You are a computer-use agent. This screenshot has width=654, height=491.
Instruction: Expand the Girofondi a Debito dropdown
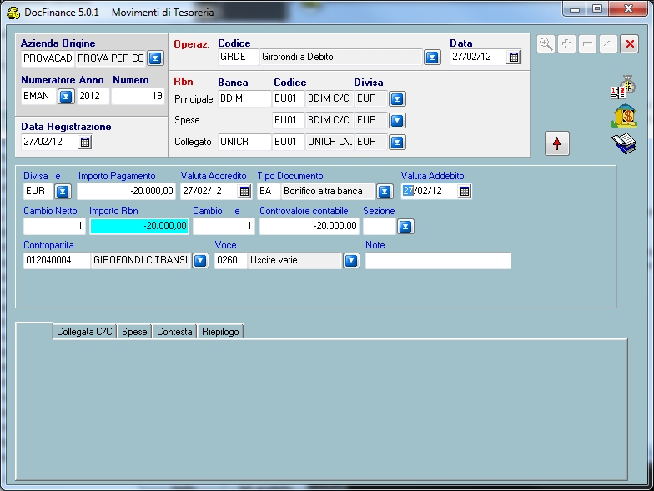432,58
